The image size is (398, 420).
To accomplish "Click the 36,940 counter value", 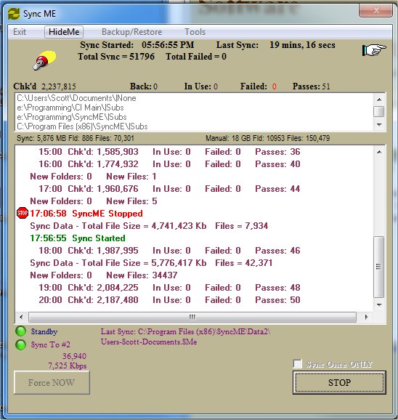I will pos(74,356).
